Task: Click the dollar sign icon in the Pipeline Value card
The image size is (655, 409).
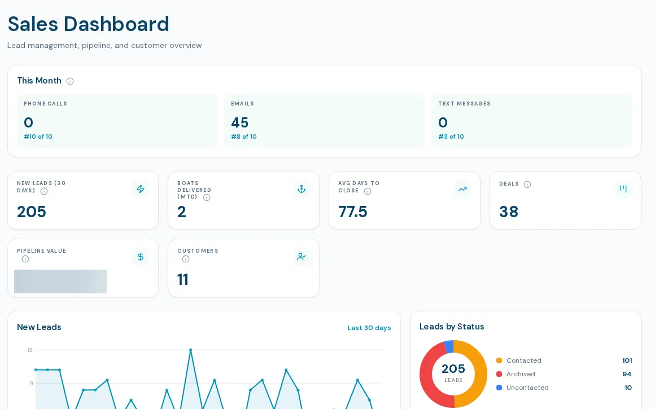Action: 141,257
